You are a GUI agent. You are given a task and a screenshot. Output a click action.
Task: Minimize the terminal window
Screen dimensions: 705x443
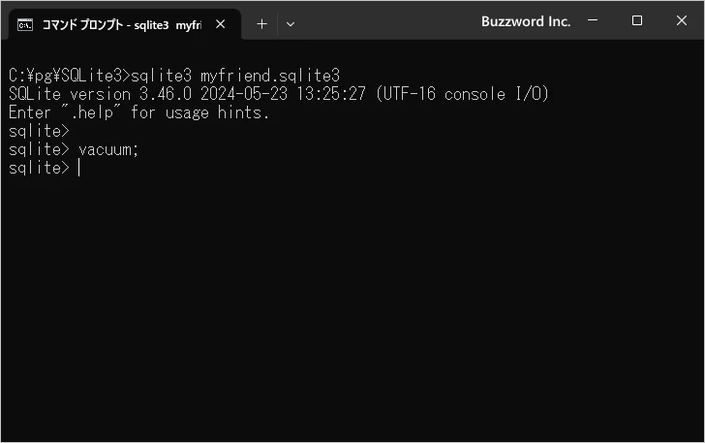(x=593, y=21)
